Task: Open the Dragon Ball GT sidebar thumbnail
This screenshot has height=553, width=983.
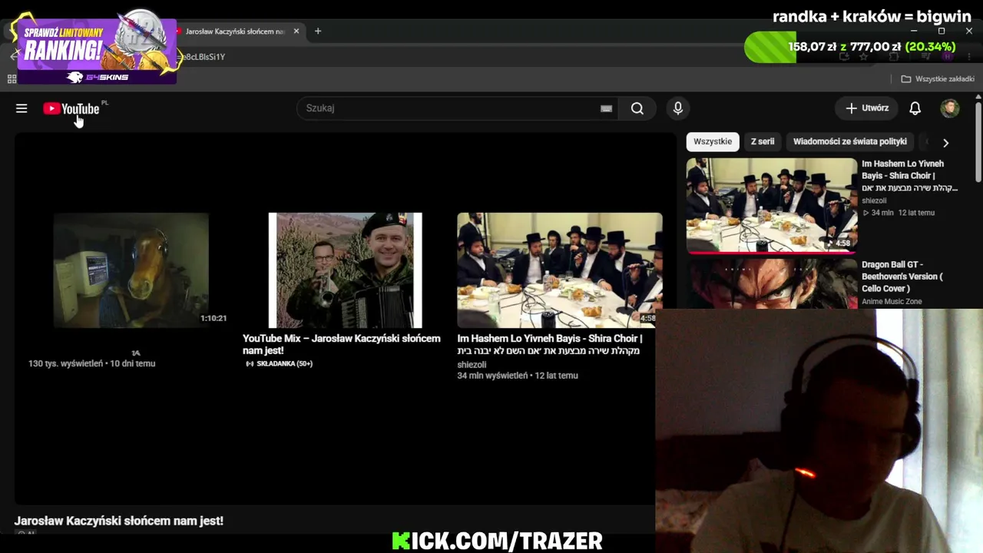Action: 772,283
